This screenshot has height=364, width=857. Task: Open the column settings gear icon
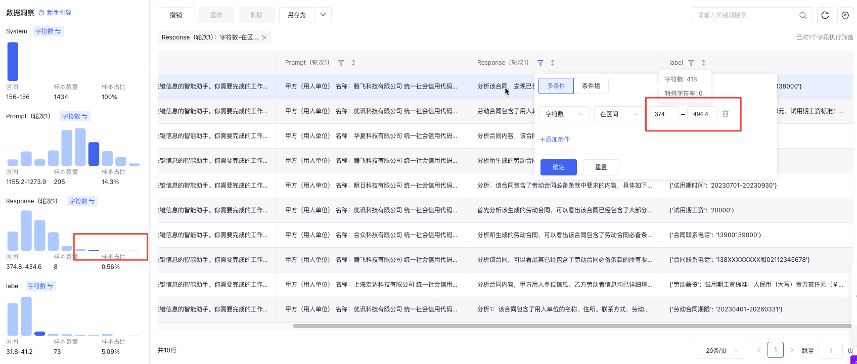coord(845,15)
